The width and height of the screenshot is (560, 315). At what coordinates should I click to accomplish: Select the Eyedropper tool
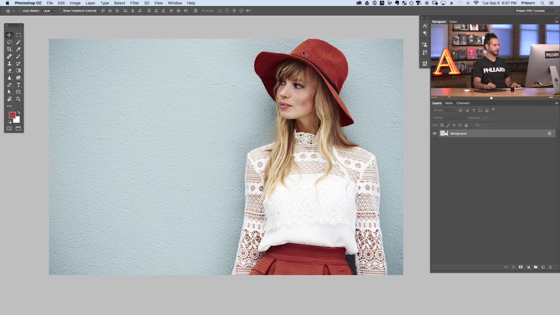tap(18, 49)
